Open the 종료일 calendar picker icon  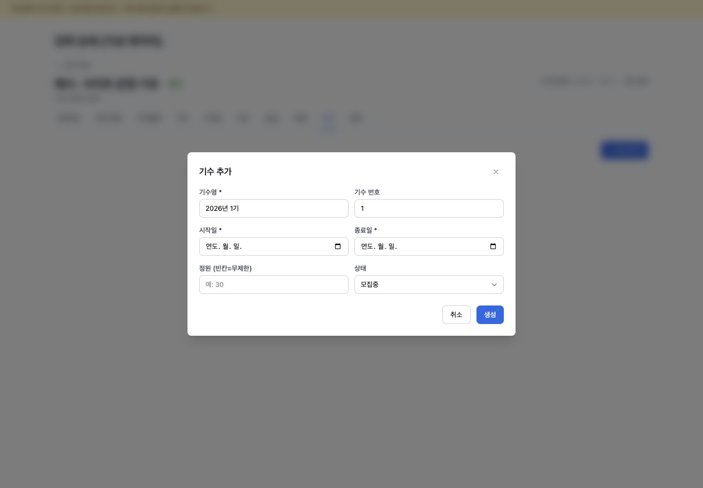[493, 246]
